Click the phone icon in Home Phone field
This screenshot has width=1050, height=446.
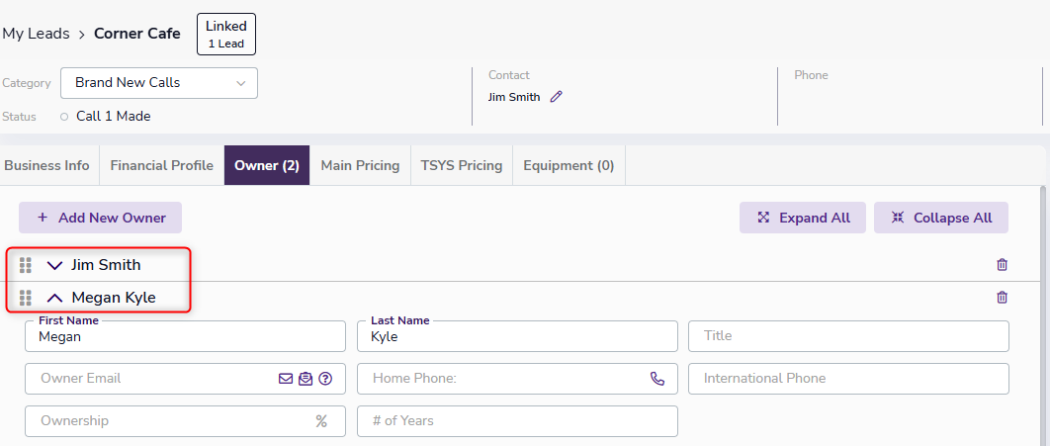pyautogui.click(x=657, y=378)
